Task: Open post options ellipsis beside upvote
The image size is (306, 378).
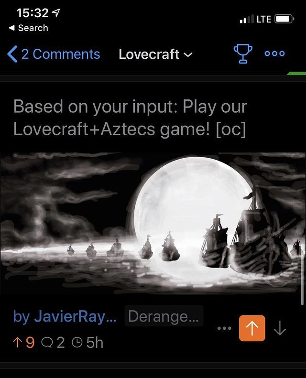Action: tap(224, 328)
